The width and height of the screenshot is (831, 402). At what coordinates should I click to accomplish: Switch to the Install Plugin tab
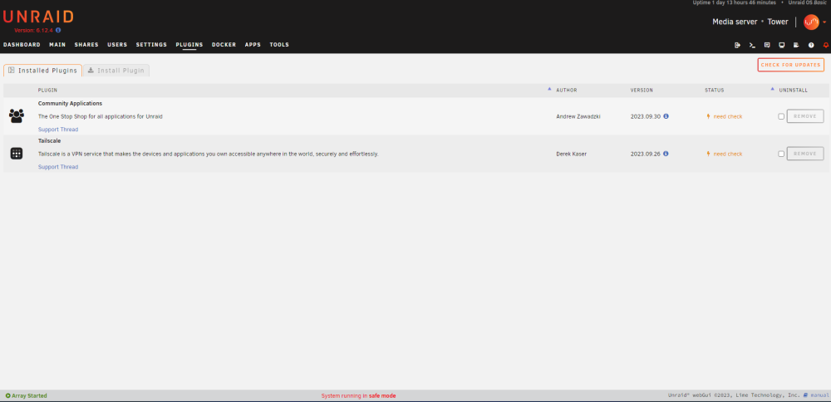point(116,71)
